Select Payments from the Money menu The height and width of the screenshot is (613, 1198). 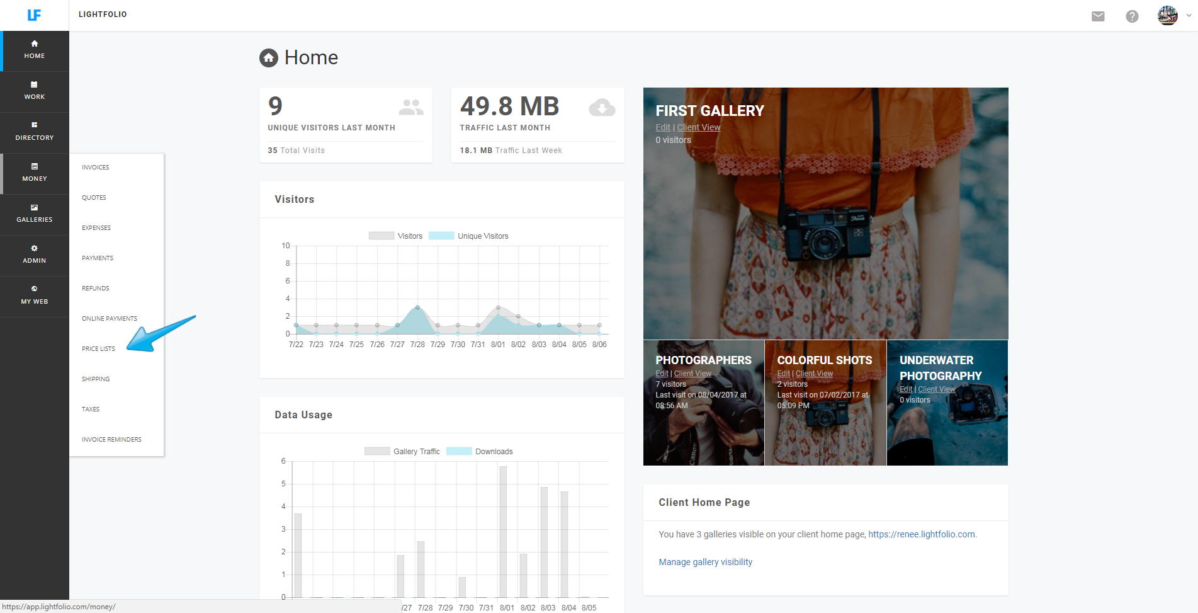pyautogui.click(x=98, y=258)
